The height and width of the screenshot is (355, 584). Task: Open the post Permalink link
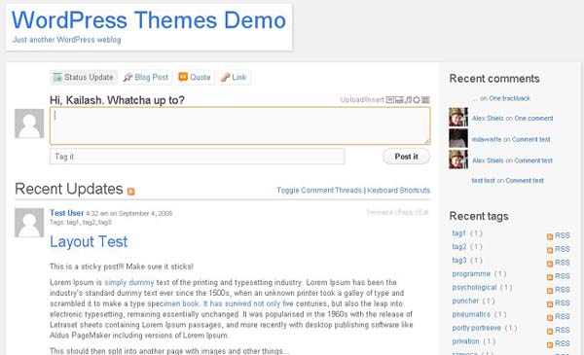point(380,212)
